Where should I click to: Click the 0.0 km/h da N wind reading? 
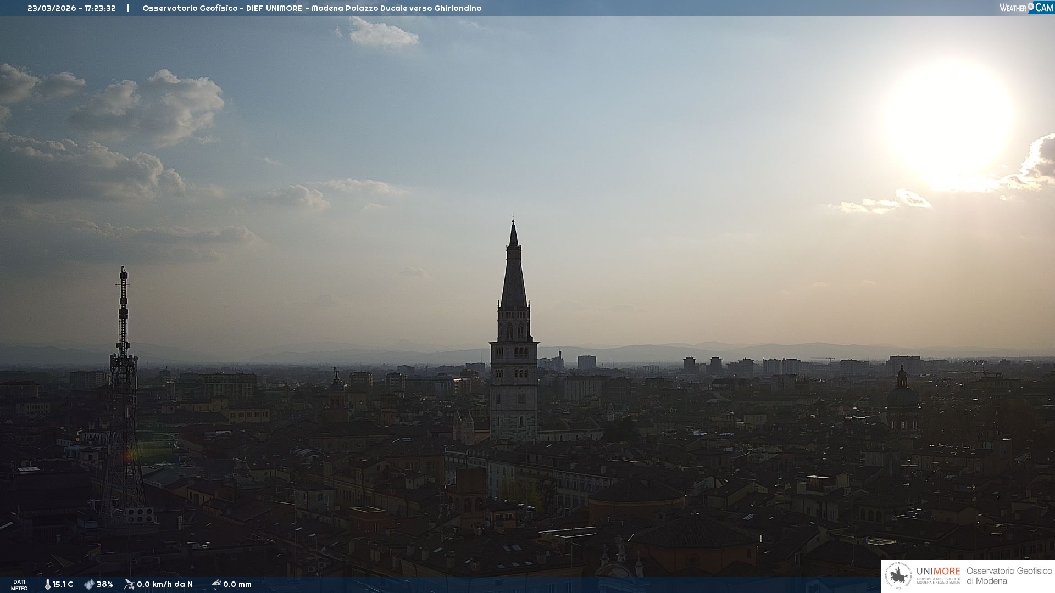165,584
